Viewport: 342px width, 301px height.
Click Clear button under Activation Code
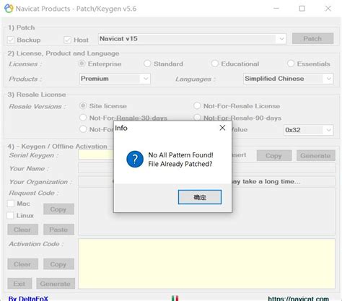(x=22, y=264)
